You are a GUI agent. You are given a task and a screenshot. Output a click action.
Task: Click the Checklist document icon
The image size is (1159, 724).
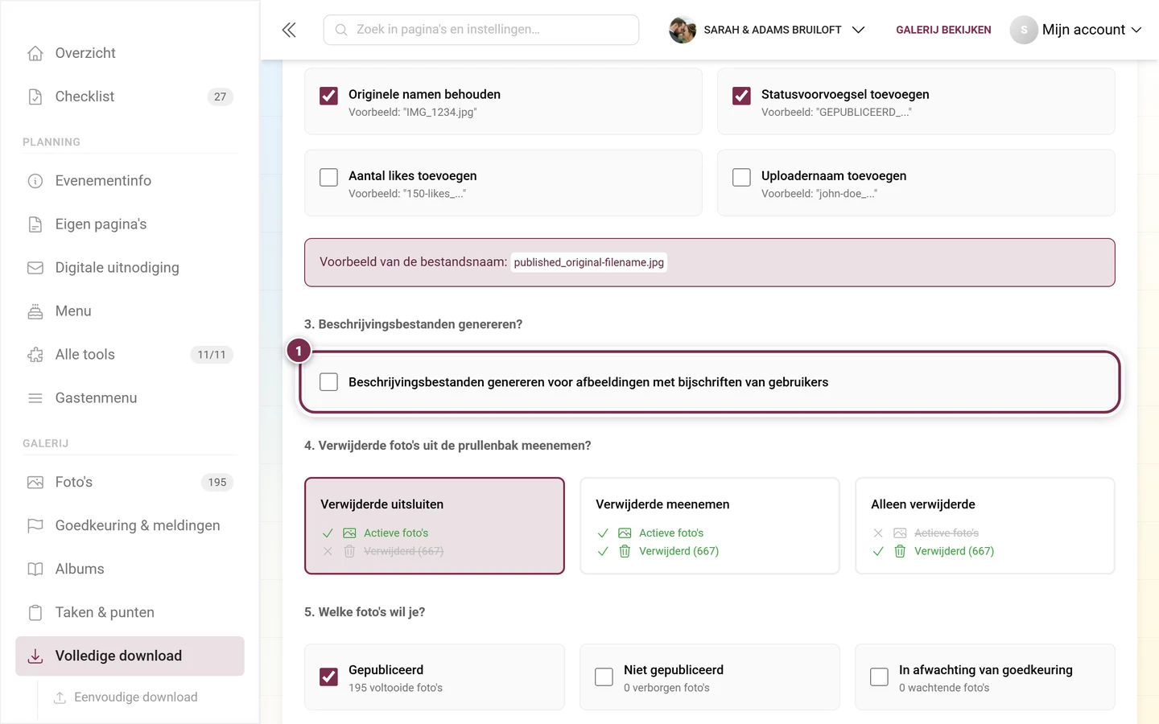coord(35,97)
